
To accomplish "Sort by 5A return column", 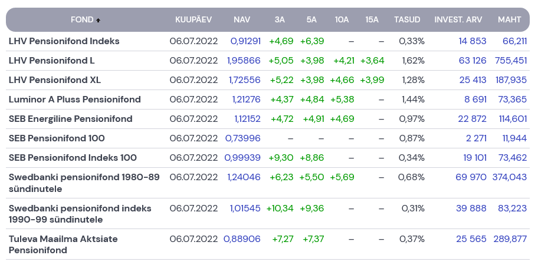I will 311,20.
